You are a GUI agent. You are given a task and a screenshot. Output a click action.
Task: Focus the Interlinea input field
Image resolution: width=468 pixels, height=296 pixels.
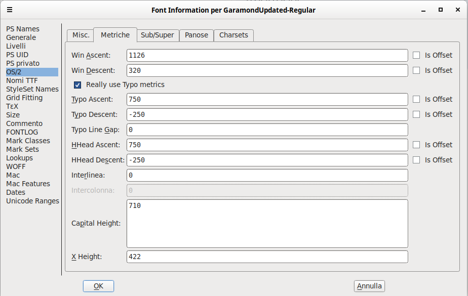pyautogui.click(x=267, y=175)
